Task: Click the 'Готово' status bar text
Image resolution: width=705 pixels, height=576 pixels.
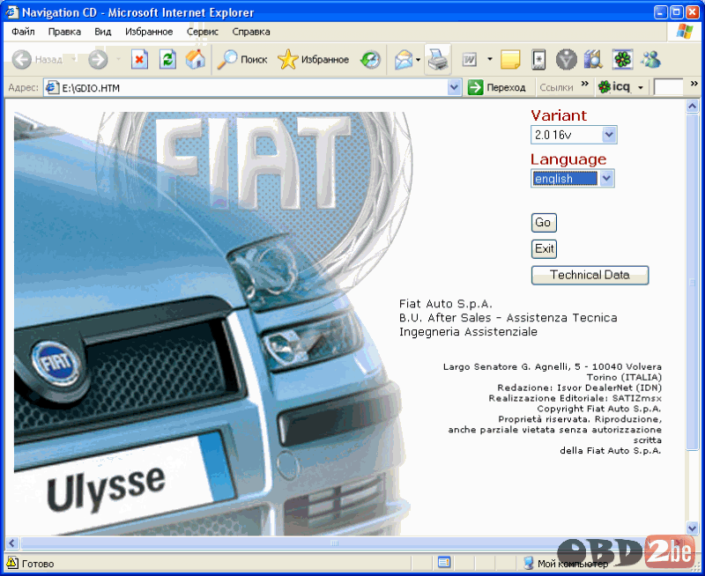Action: [x=38, y=564]
